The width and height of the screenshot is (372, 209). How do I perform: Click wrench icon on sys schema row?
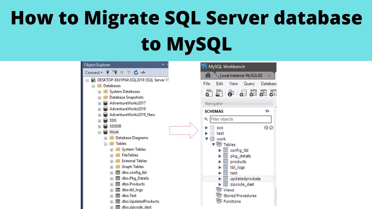(271, 127)
